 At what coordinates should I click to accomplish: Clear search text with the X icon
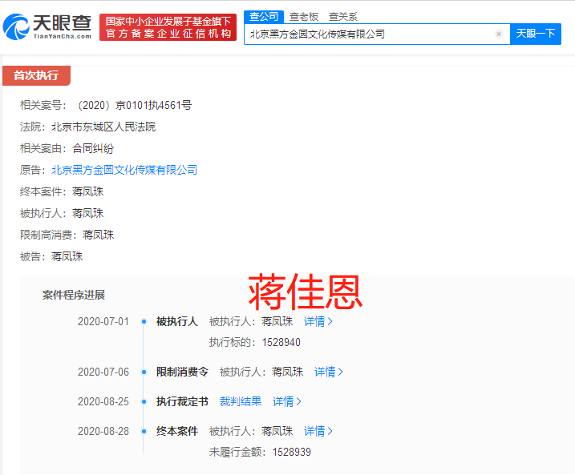coord(499,34)
